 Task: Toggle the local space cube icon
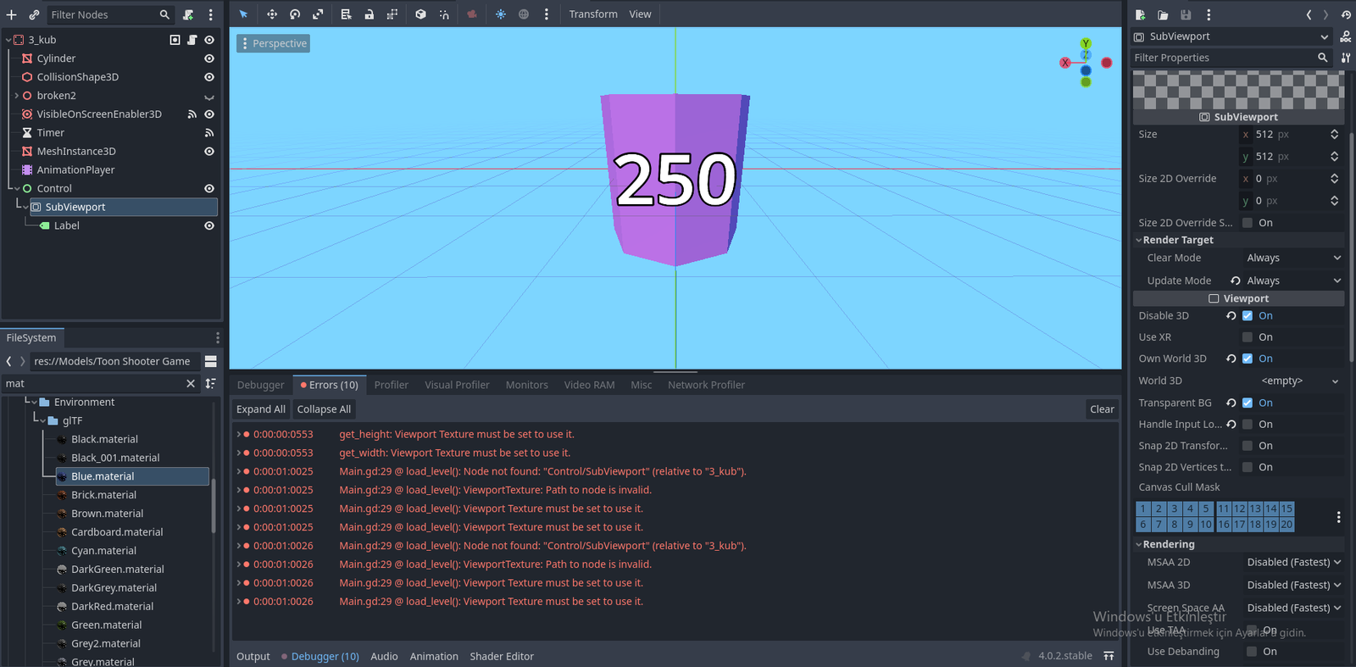pos(420,14)
